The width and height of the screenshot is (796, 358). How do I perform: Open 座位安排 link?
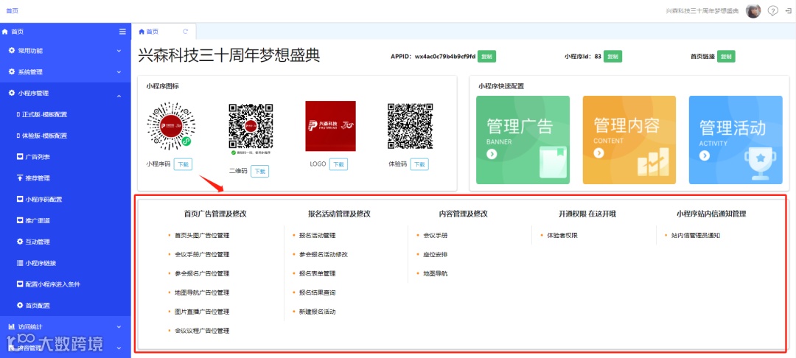click(x=436, y=255)
